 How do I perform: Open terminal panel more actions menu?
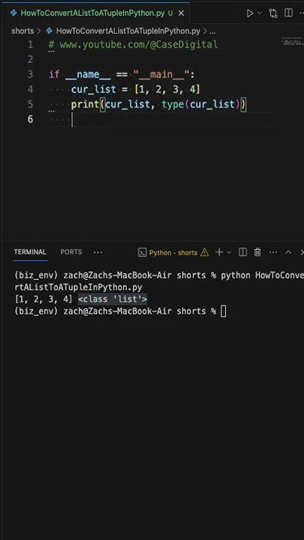coord(273,253)
